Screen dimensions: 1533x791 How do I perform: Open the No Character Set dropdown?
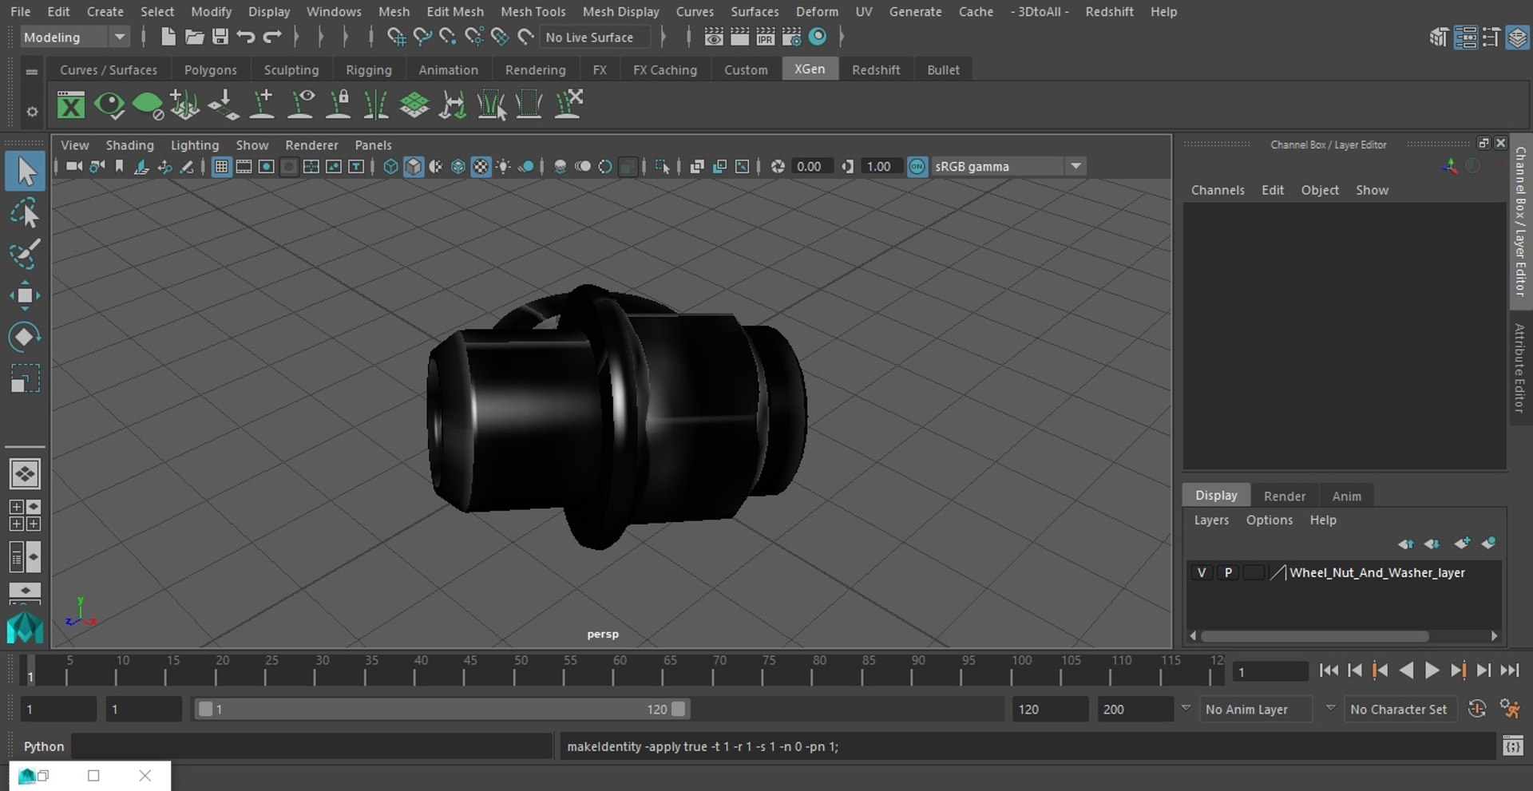click(x=1401, y=709)
